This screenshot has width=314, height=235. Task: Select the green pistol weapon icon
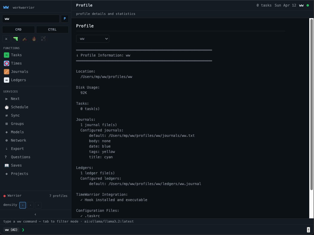point(16,39)
